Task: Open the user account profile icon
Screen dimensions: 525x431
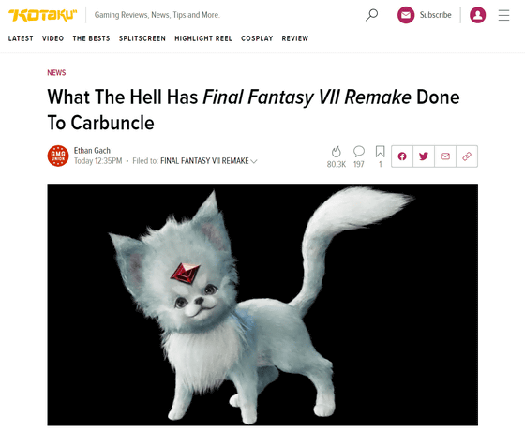Action: tap(477, 15)
